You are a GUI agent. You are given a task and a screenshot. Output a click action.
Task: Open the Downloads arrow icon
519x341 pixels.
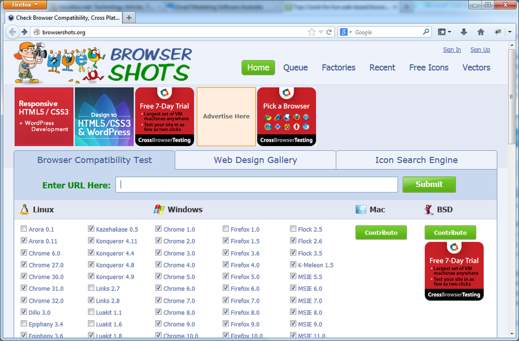tap(463, 32)
